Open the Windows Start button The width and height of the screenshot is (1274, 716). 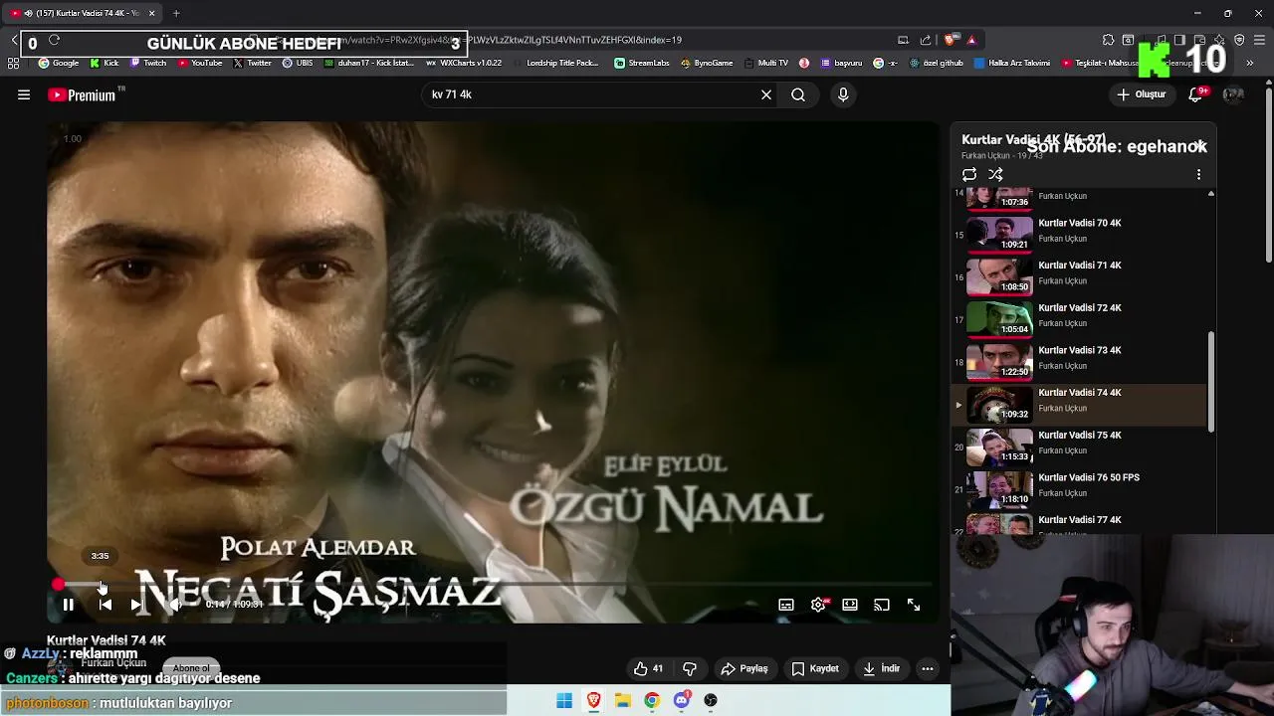coord(564,701)
